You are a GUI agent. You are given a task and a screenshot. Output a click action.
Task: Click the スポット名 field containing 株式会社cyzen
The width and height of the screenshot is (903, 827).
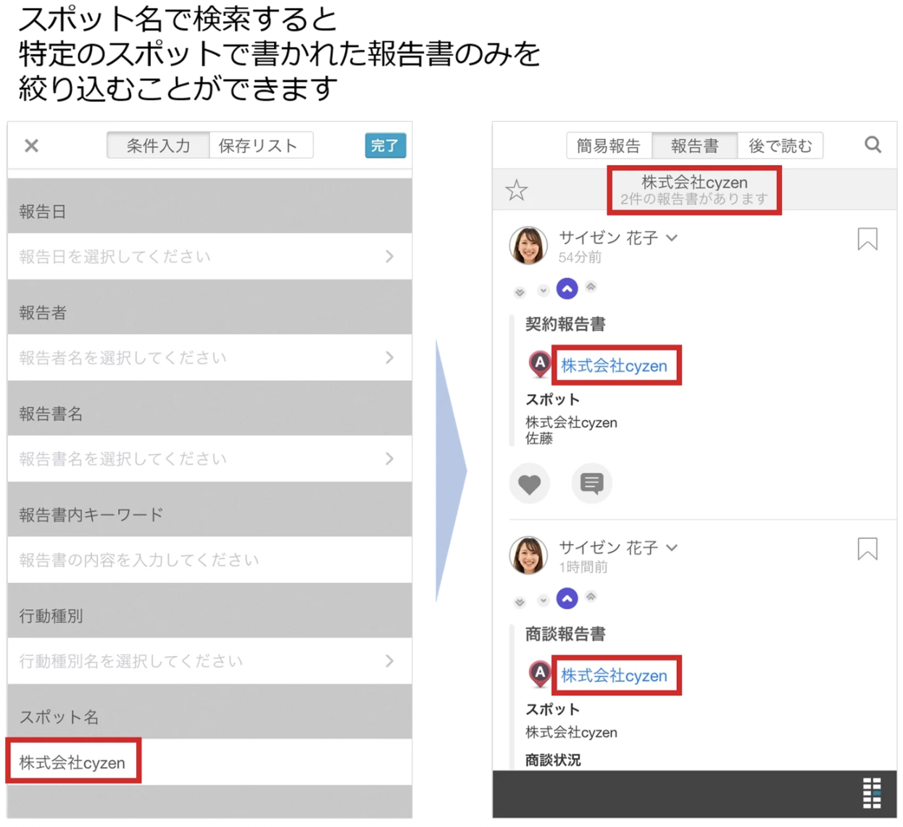tap(209, 762)
